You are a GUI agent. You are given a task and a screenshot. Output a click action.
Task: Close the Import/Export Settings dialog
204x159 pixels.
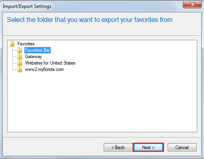point(192,5)
